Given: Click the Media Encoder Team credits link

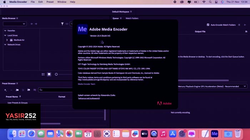Looking at the screenshot, I should [86, 84].
